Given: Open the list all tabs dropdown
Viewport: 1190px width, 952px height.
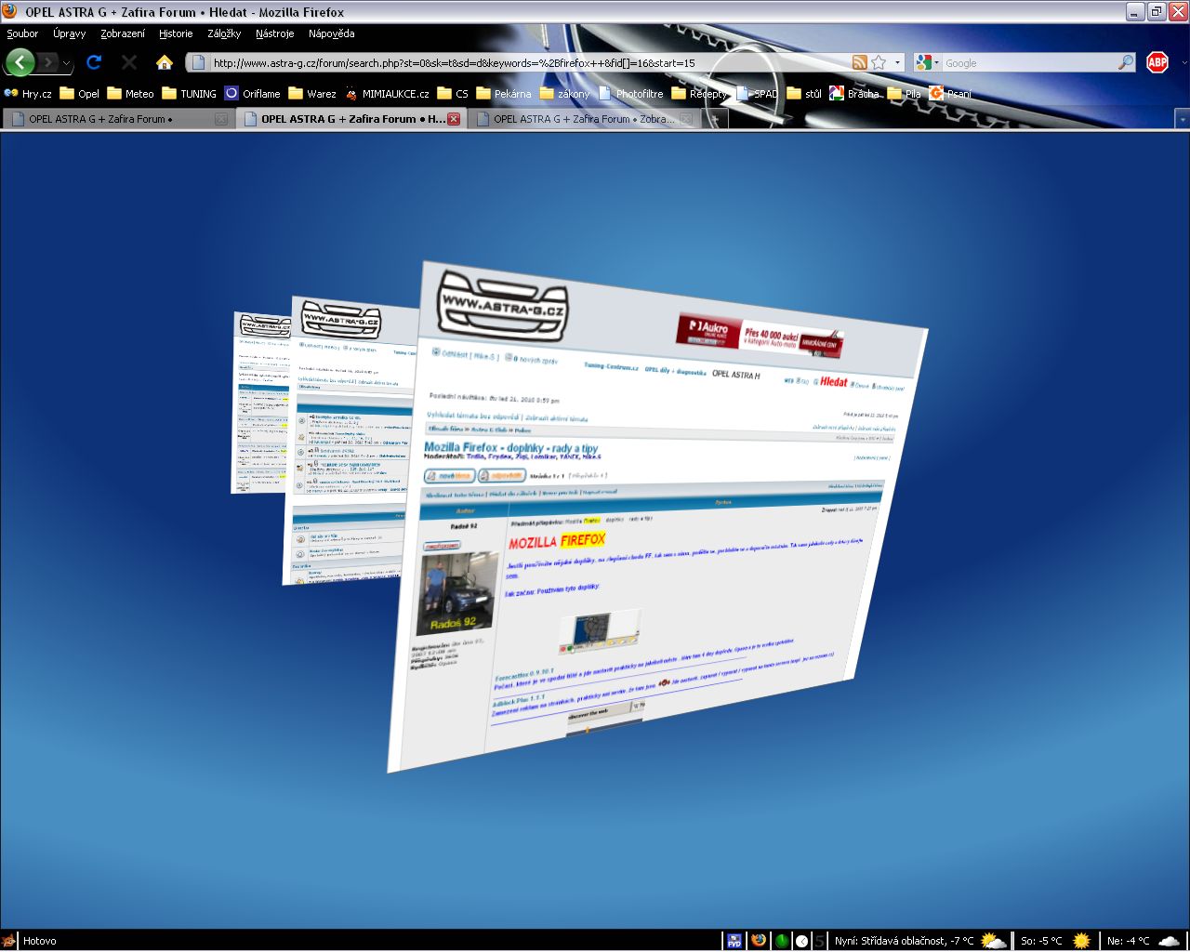Looking at the screenshot, I should [x=1181, y=119].
